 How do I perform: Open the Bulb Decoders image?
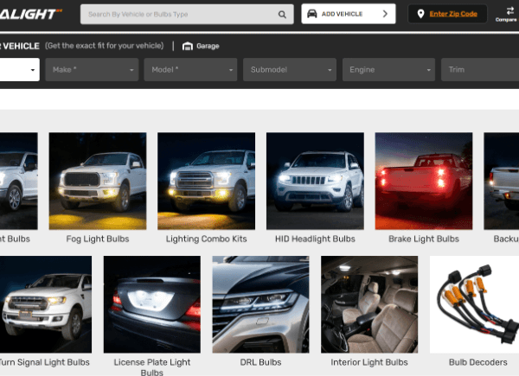coord(474,304)
